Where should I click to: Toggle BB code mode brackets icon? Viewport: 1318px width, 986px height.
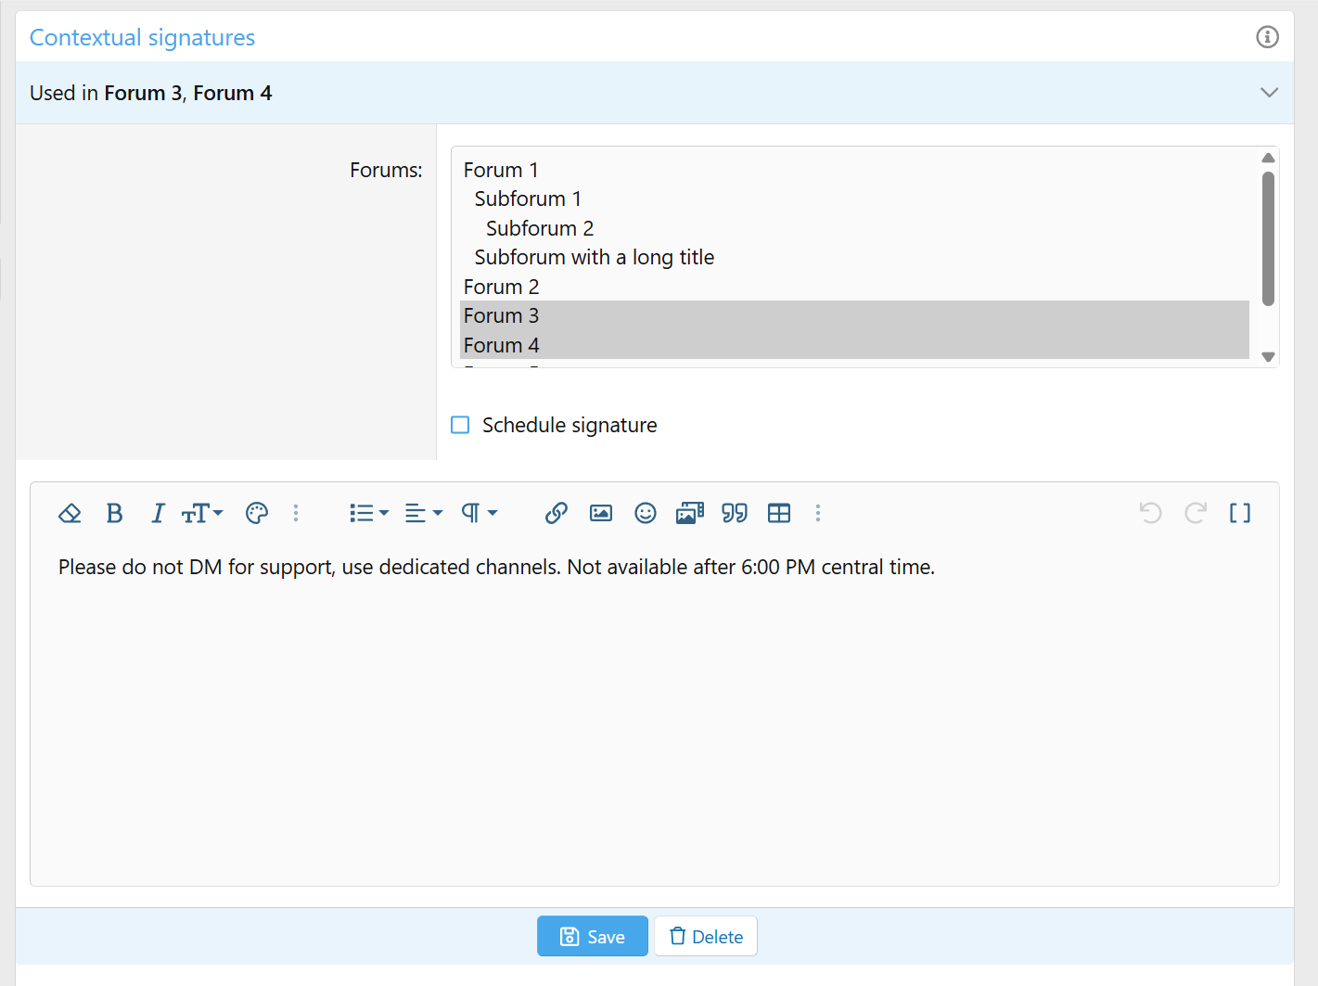point(1239,513)
